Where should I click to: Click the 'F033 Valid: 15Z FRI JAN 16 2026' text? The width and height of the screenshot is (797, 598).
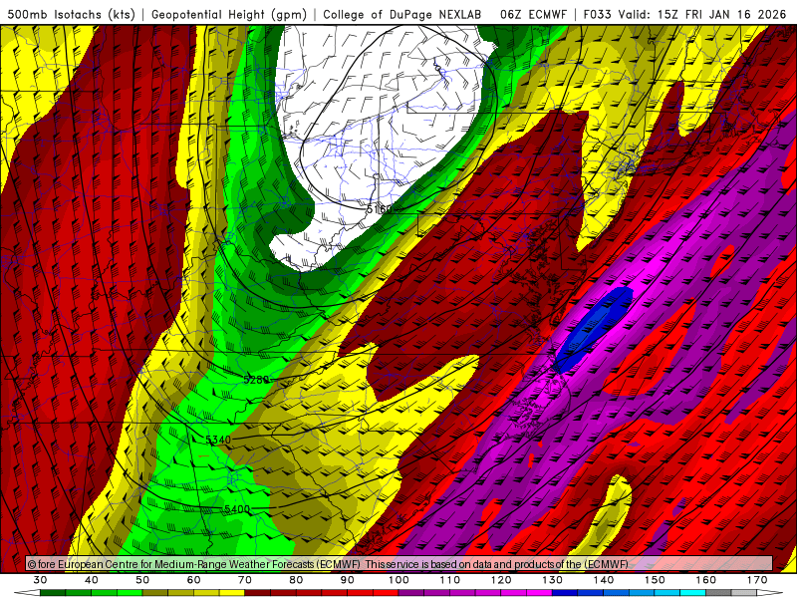coord(684,15)
